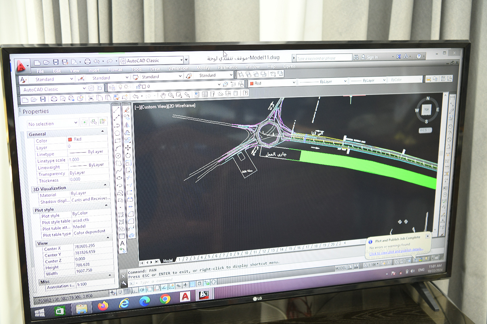Select the Move modify tool
Viewport: 487px width, 324px height.
pos(128,148)
